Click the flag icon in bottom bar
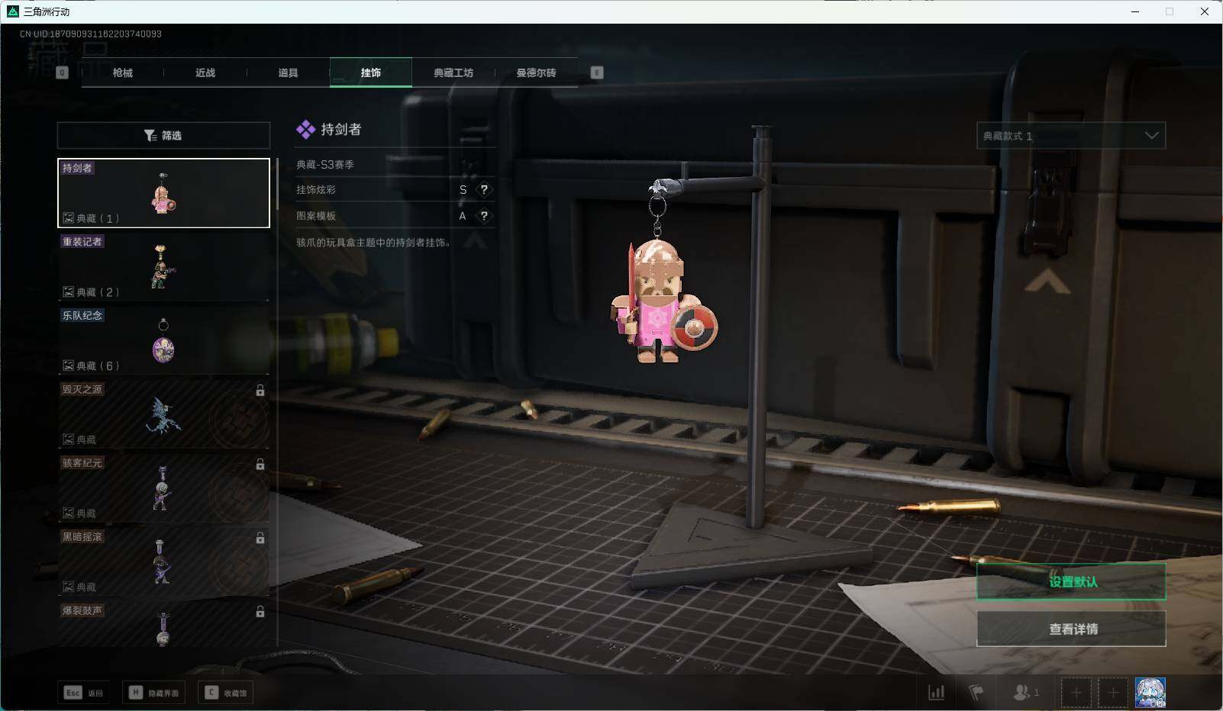The width and height of the screenshot is (1223, 711). click(x=976, y=693)
